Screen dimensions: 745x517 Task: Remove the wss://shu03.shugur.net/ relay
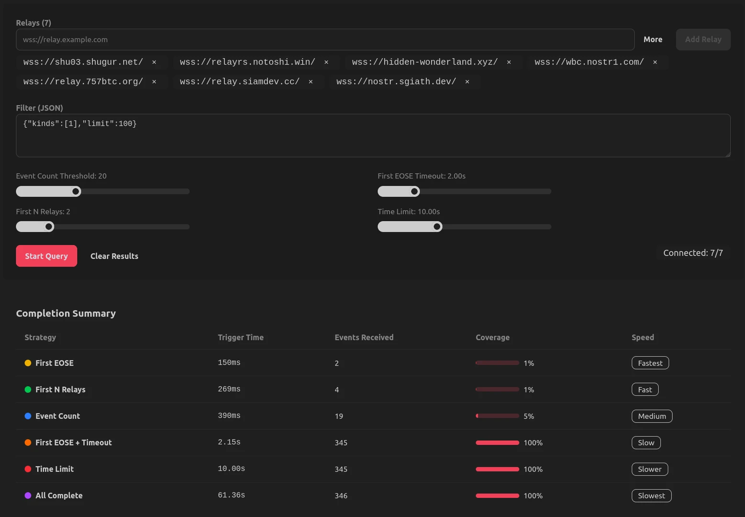tap(154, 62)
